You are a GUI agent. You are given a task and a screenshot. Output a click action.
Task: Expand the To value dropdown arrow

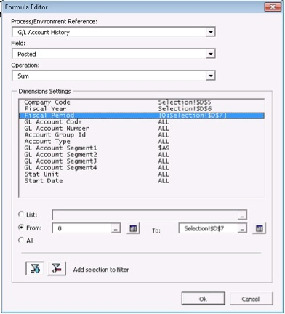(242, 228)
